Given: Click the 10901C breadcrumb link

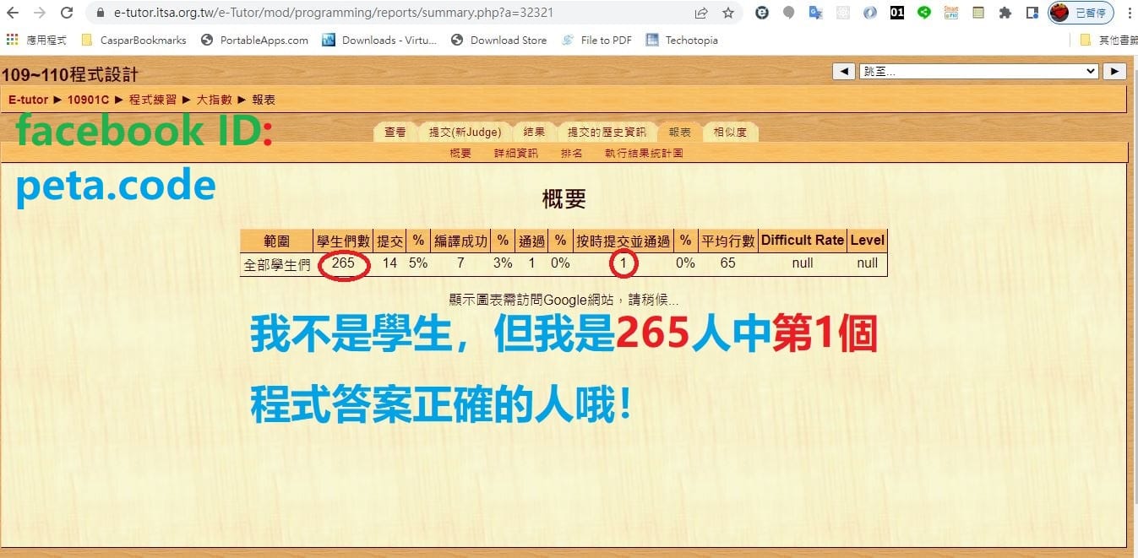Looking at the screenshot, I should [88, 100].
